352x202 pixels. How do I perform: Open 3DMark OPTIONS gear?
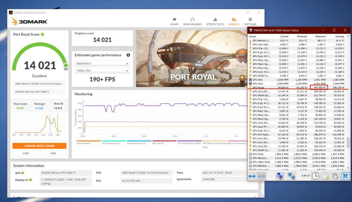click(x=250, y=22)
